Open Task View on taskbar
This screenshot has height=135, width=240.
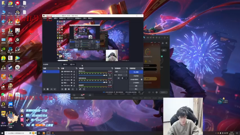[x=39, y=133]
